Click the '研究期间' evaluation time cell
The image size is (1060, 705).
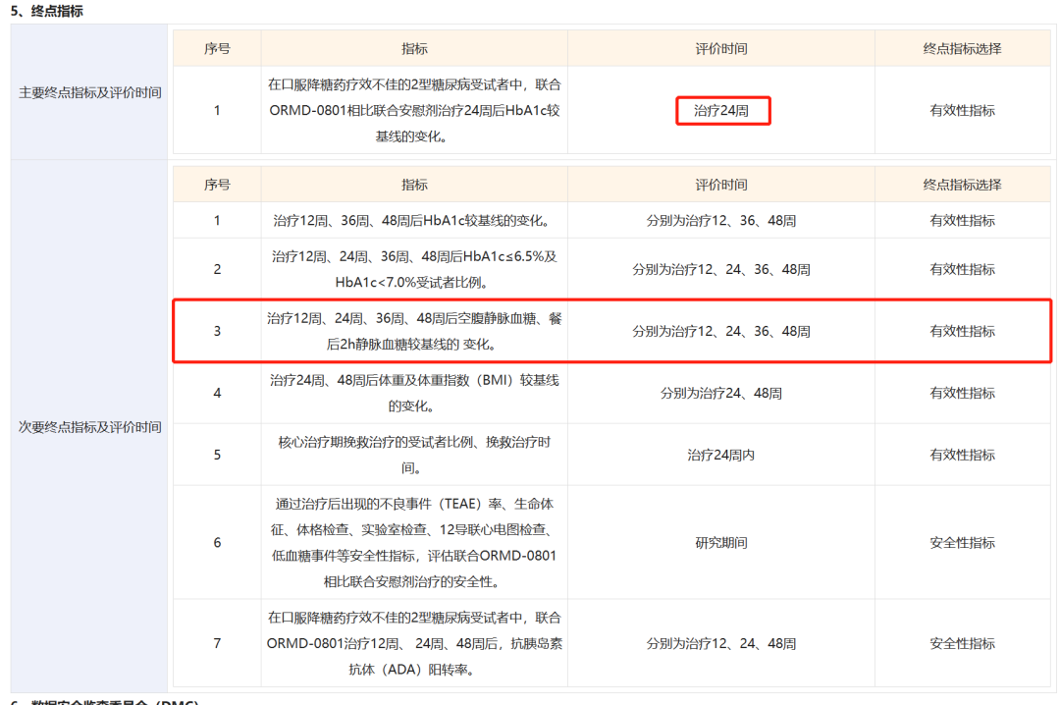click(721, 543)
